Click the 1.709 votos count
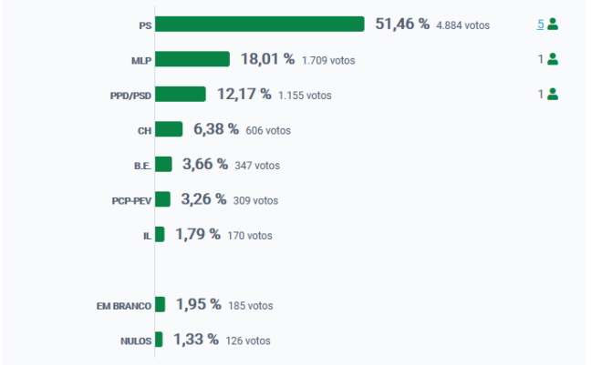Viewport: 602px width, 365px height. pos(328,60)
